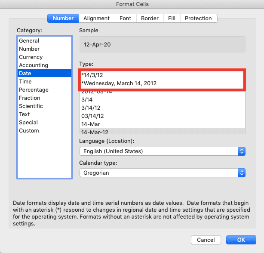The width and height of the screenshot is (264, 253).
Task: Choose the Scientific category
Action: point(44,106)
